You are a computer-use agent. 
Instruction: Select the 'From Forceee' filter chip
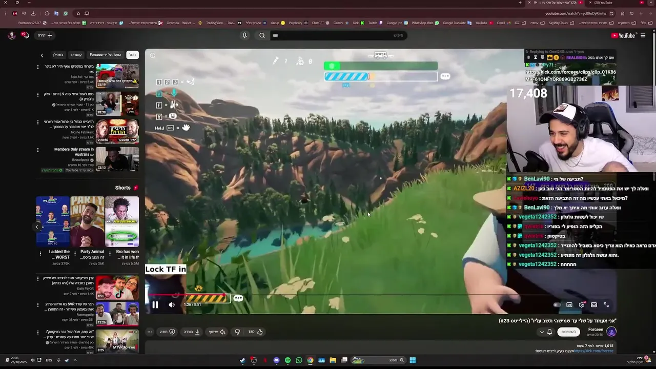point(106,55)
